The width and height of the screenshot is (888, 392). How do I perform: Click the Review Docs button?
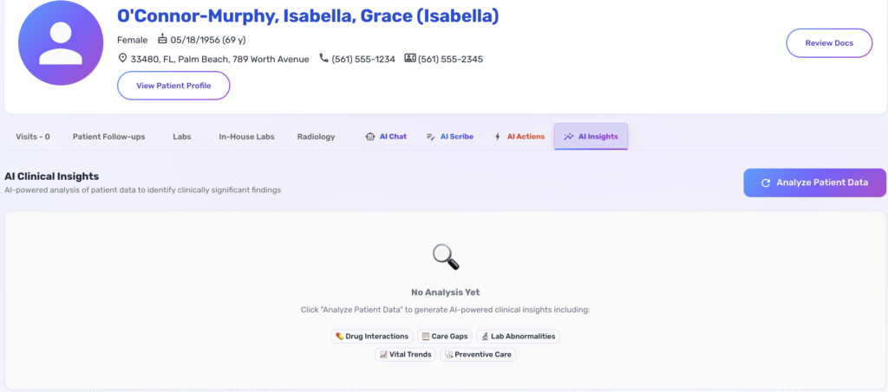pyautogui.click(x=828, y=43)
